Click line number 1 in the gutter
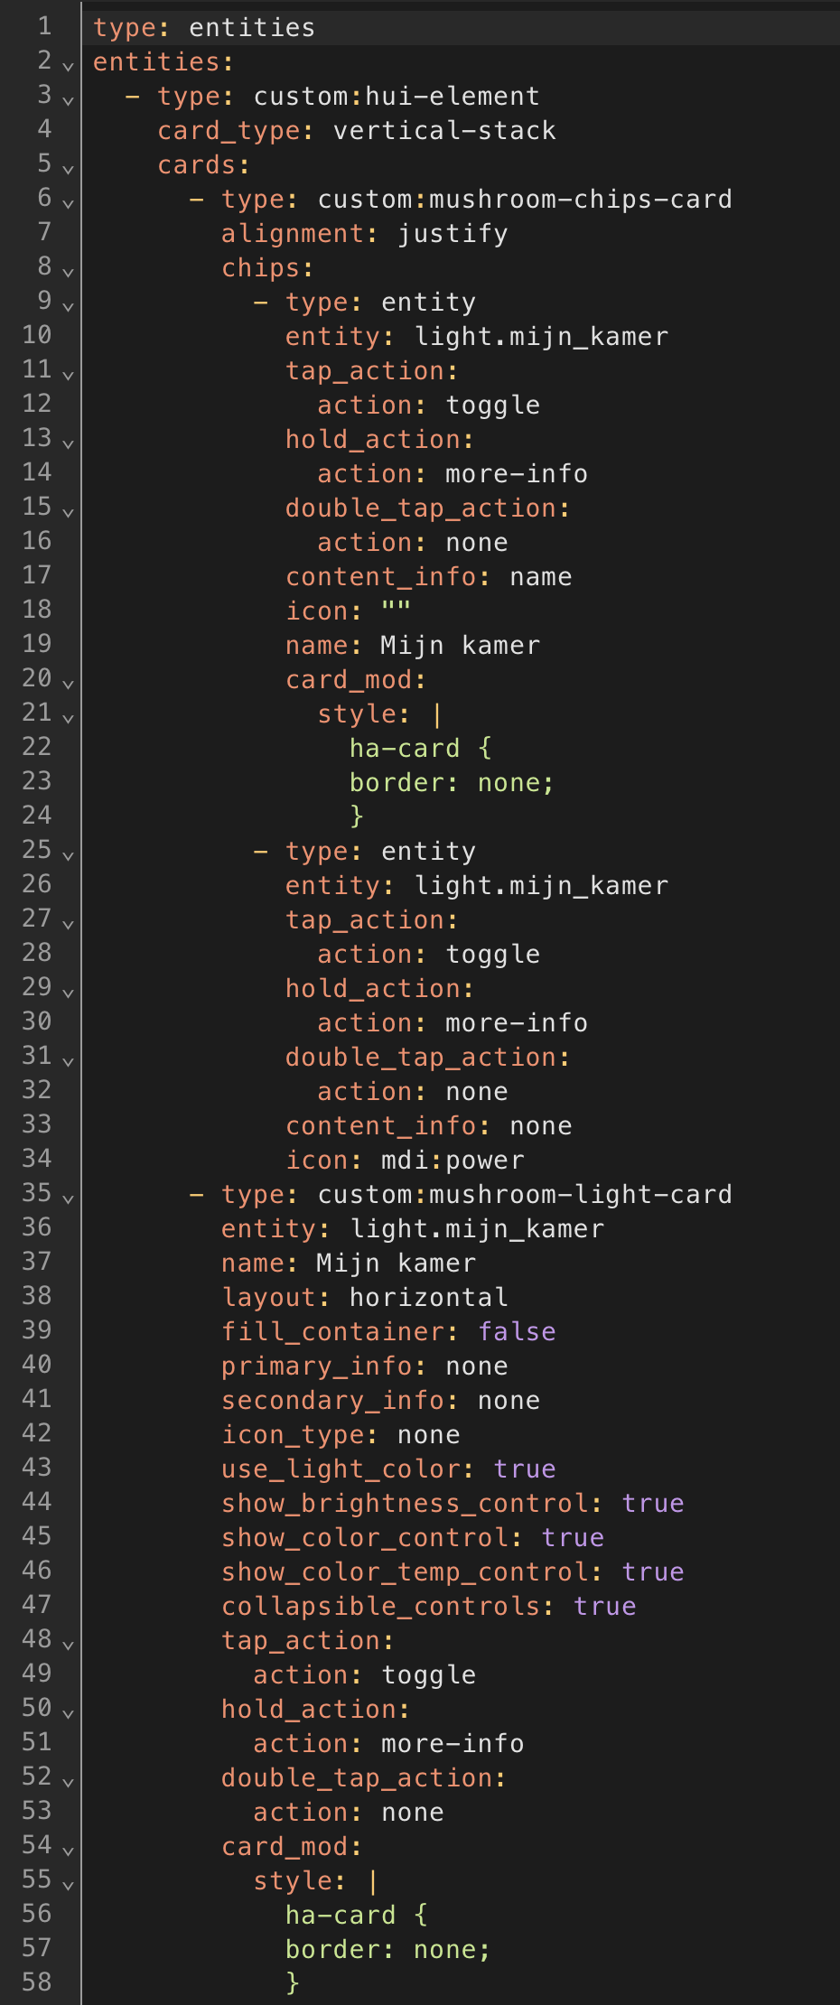The image size is (840, 2005). 44,26
